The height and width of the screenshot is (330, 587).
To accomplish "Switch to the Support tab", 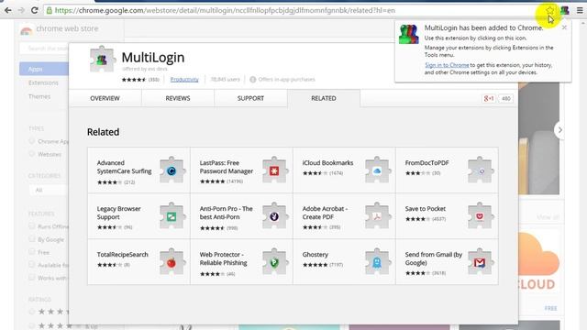I will tap(250, 98).
